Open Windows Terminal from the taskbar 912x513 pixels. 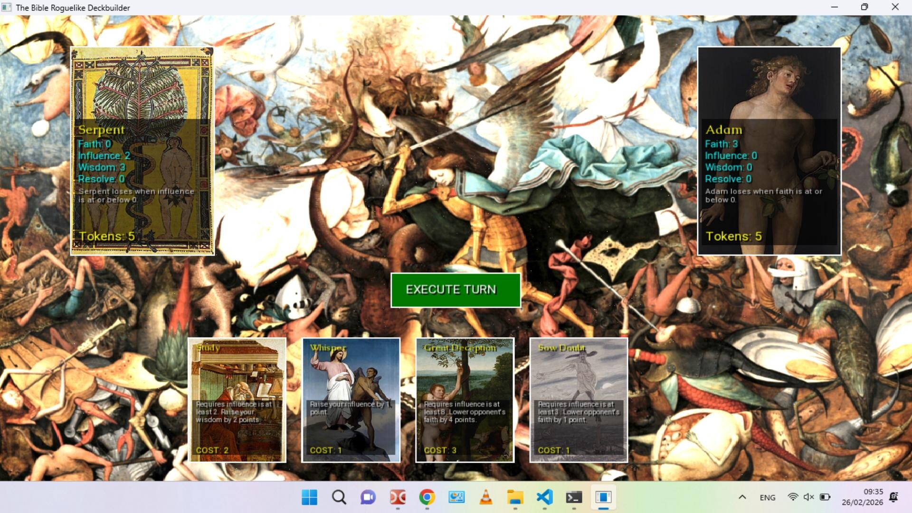(574, 497)
